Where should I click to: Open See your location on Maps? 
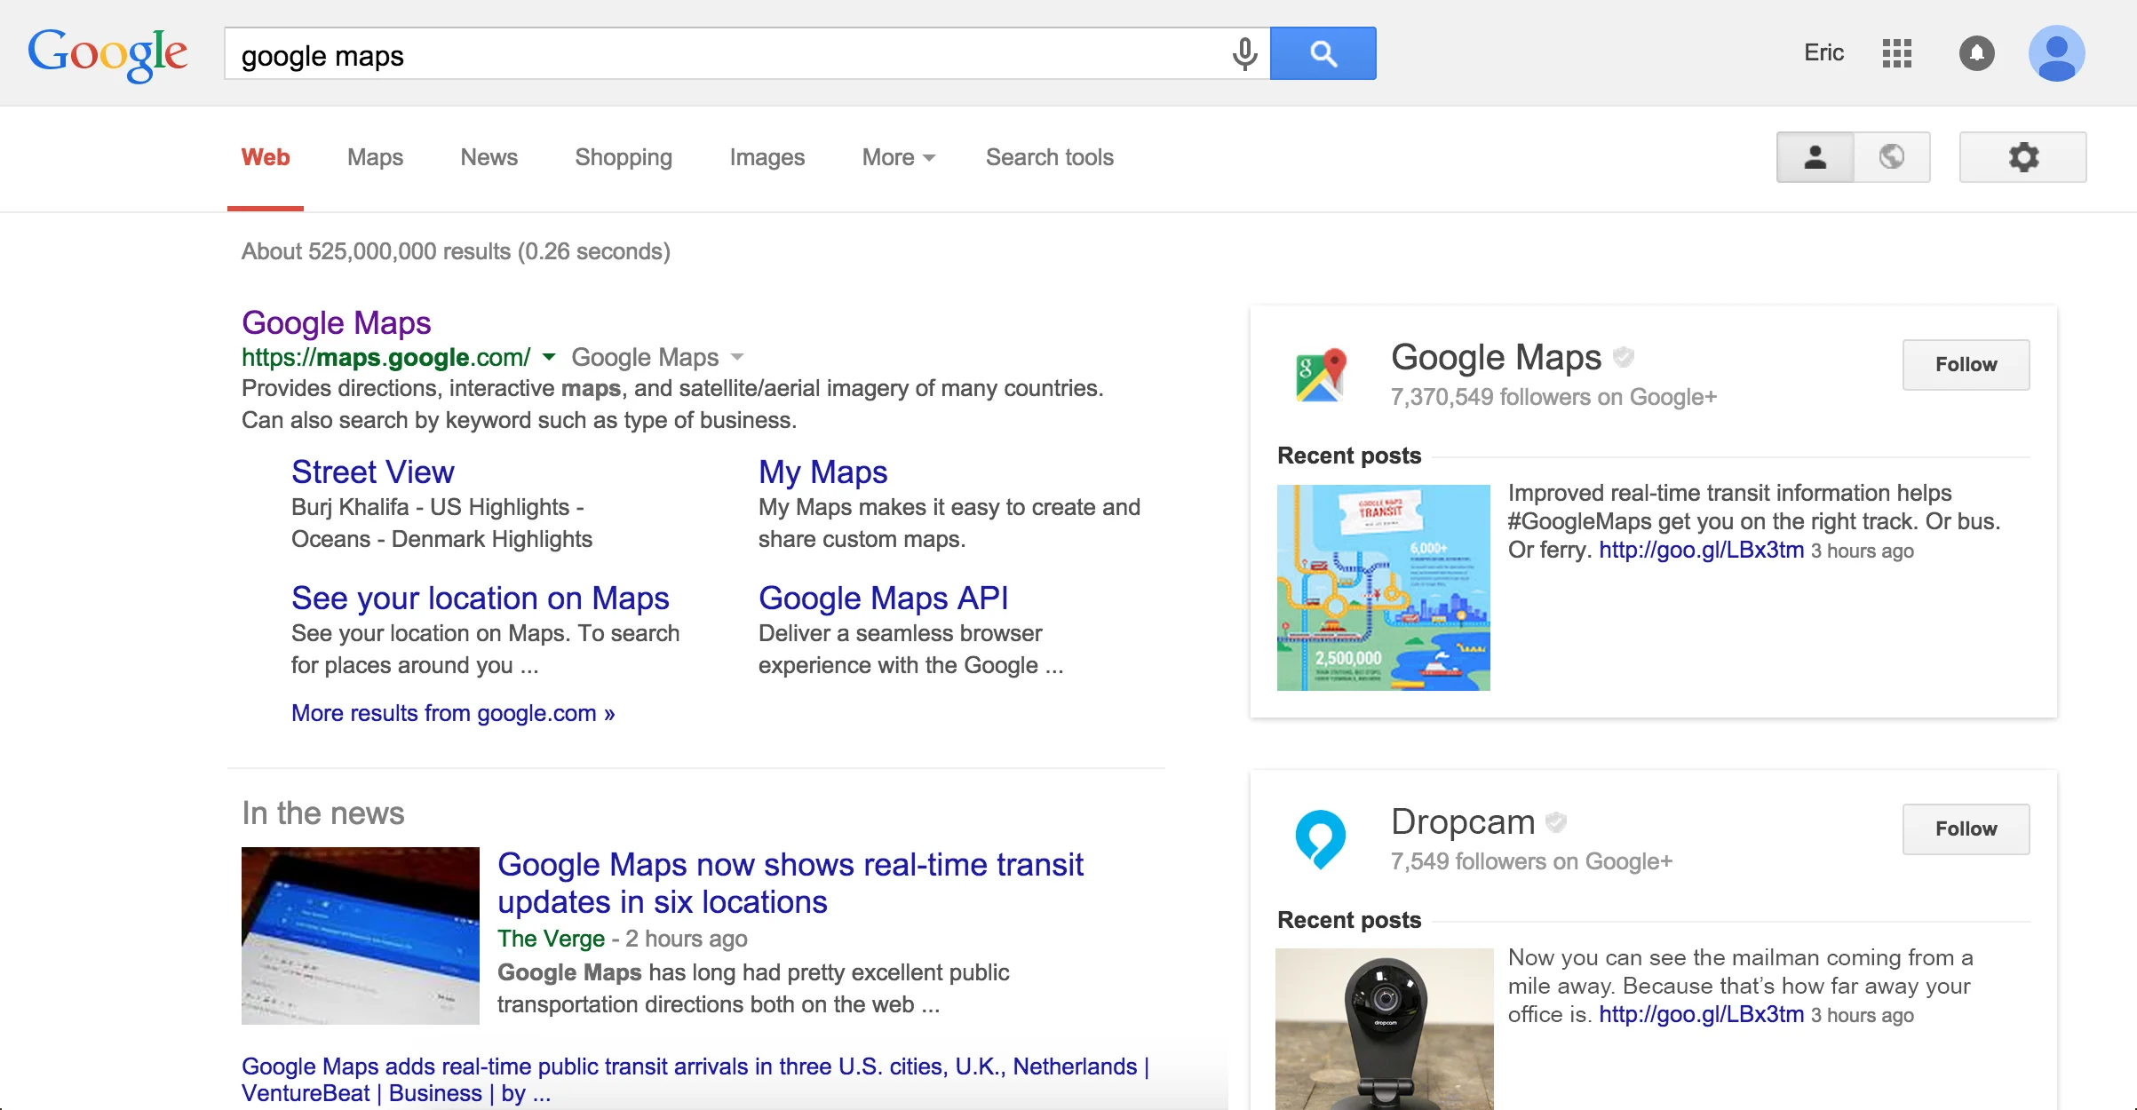tap(480, 598)
